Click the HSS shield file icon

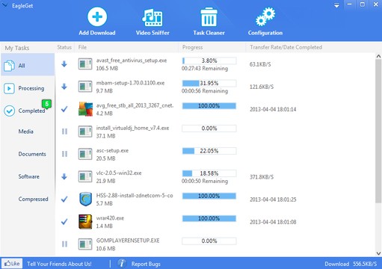85,199
